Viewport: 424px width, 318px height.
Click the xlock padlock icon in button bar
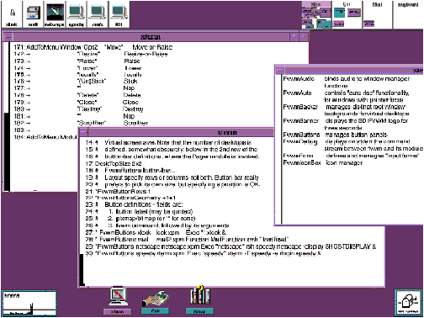[12, 14]
